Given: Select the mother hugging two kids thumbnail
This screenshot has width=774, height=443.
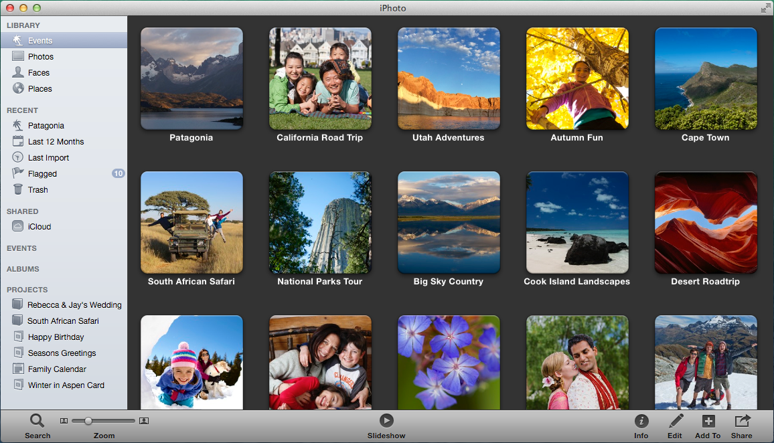Looking at the screenshot, I should tap(320, 363).
